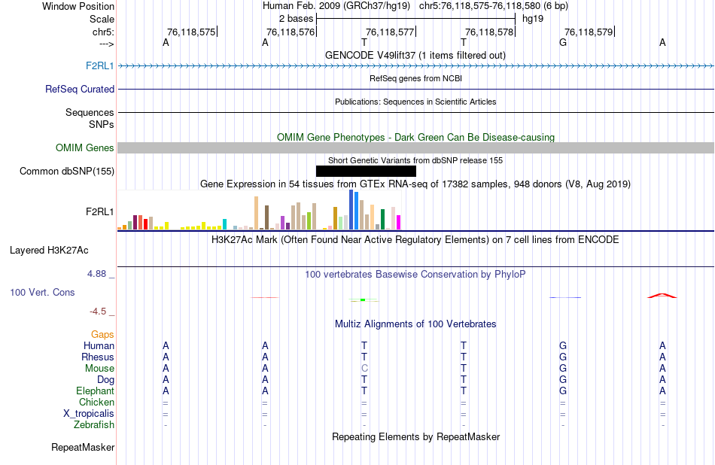Click the orange Gaps label

102,335
